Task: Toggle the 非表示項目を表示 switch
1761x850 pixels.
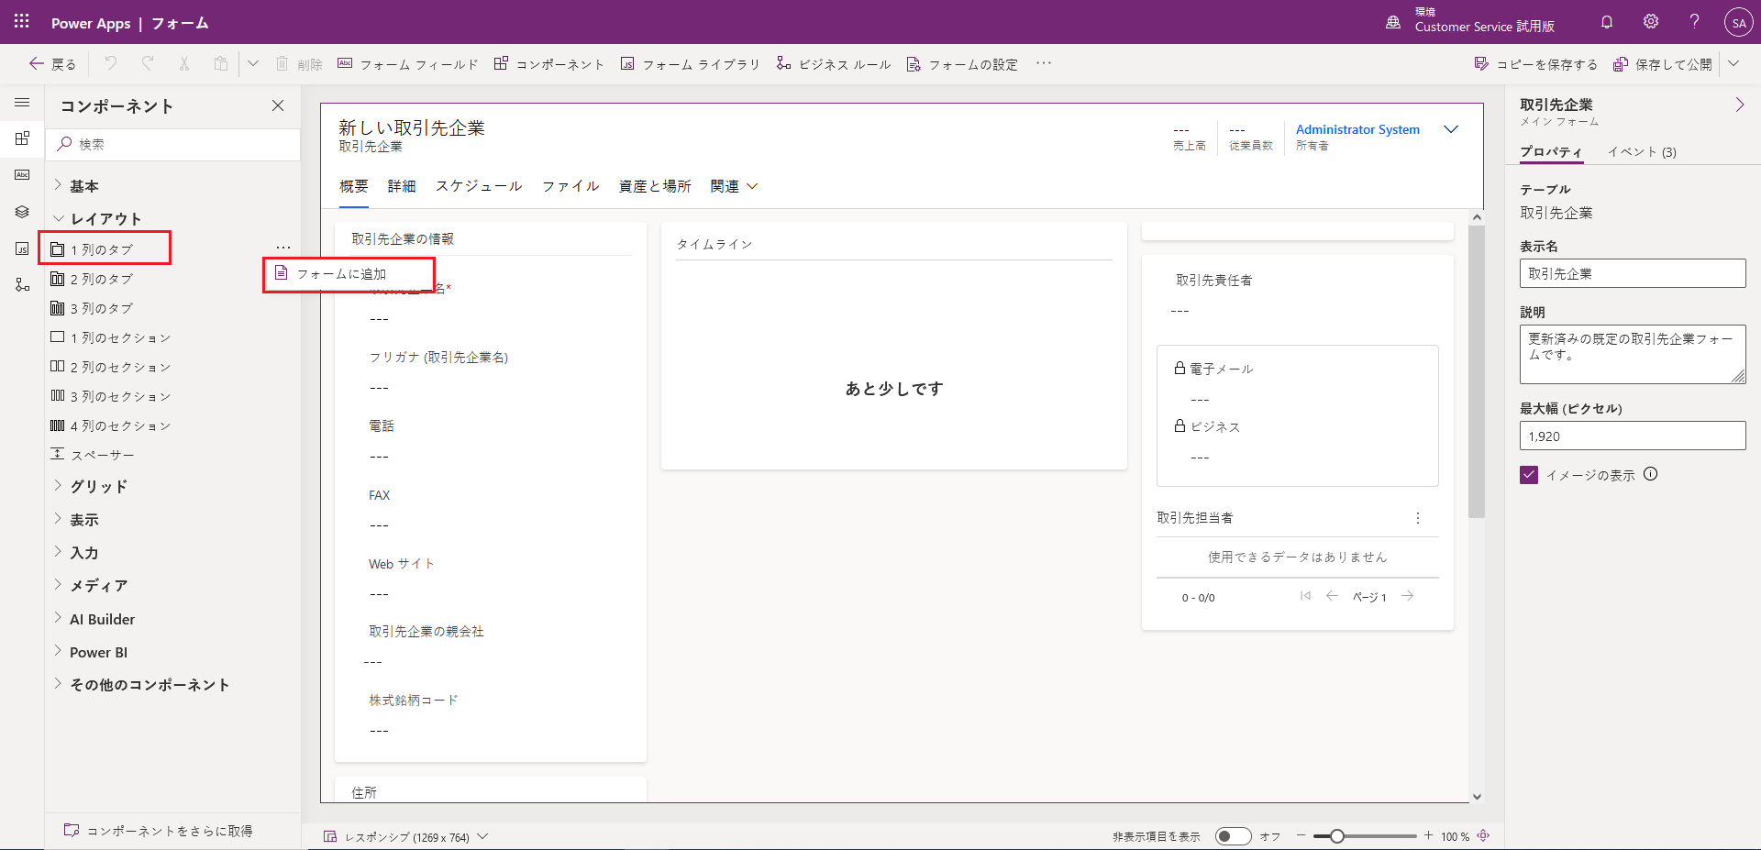Action: pyautogui.click(x=1235, y=836)
